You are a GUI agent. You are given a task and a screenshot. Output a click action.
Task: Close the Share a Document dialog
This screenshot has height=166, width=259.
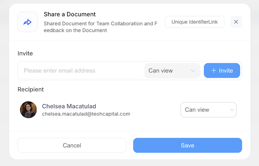pyautogui.click(x=236, y=22)
